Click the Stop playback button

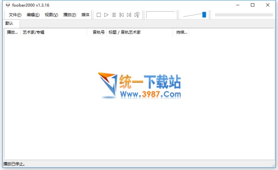pyautogui.click(x=99, y=15)
